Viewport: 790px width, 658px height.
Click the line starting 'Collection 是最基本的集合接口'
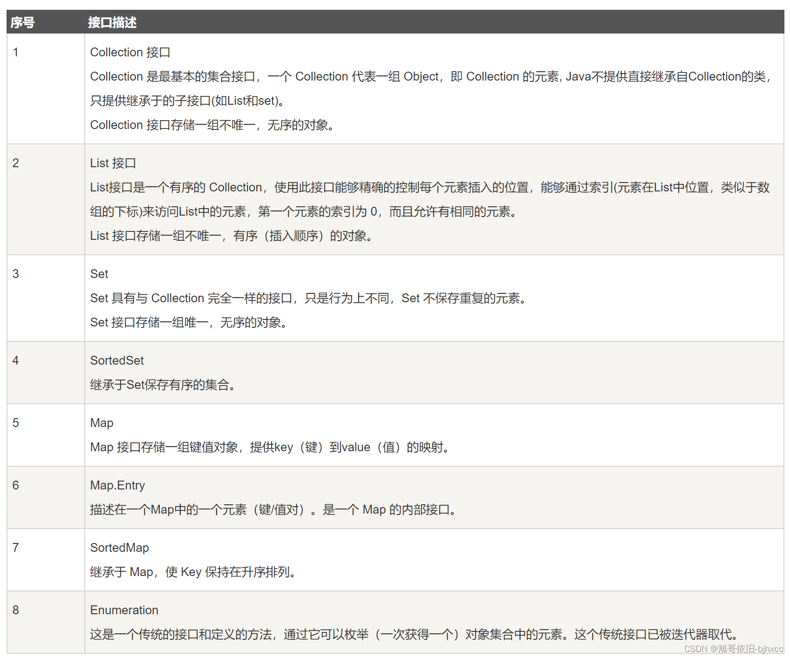click(430, 76)
